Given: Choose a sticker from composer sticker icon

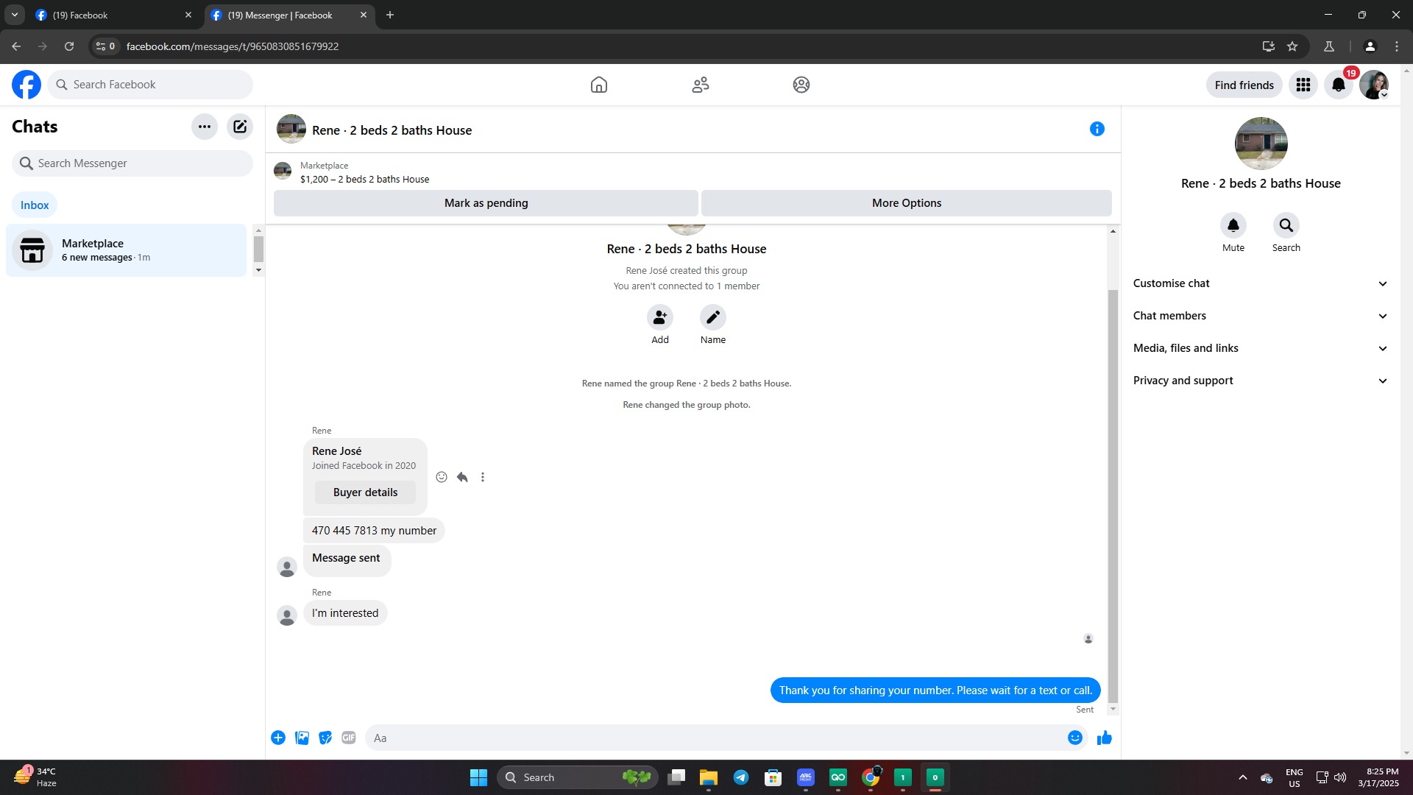Looking at the screenshot, I should click(325, 738).
